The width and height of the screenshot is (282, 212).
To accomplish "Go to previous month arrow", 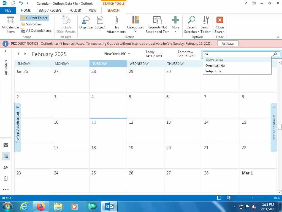I will point(18,54).
